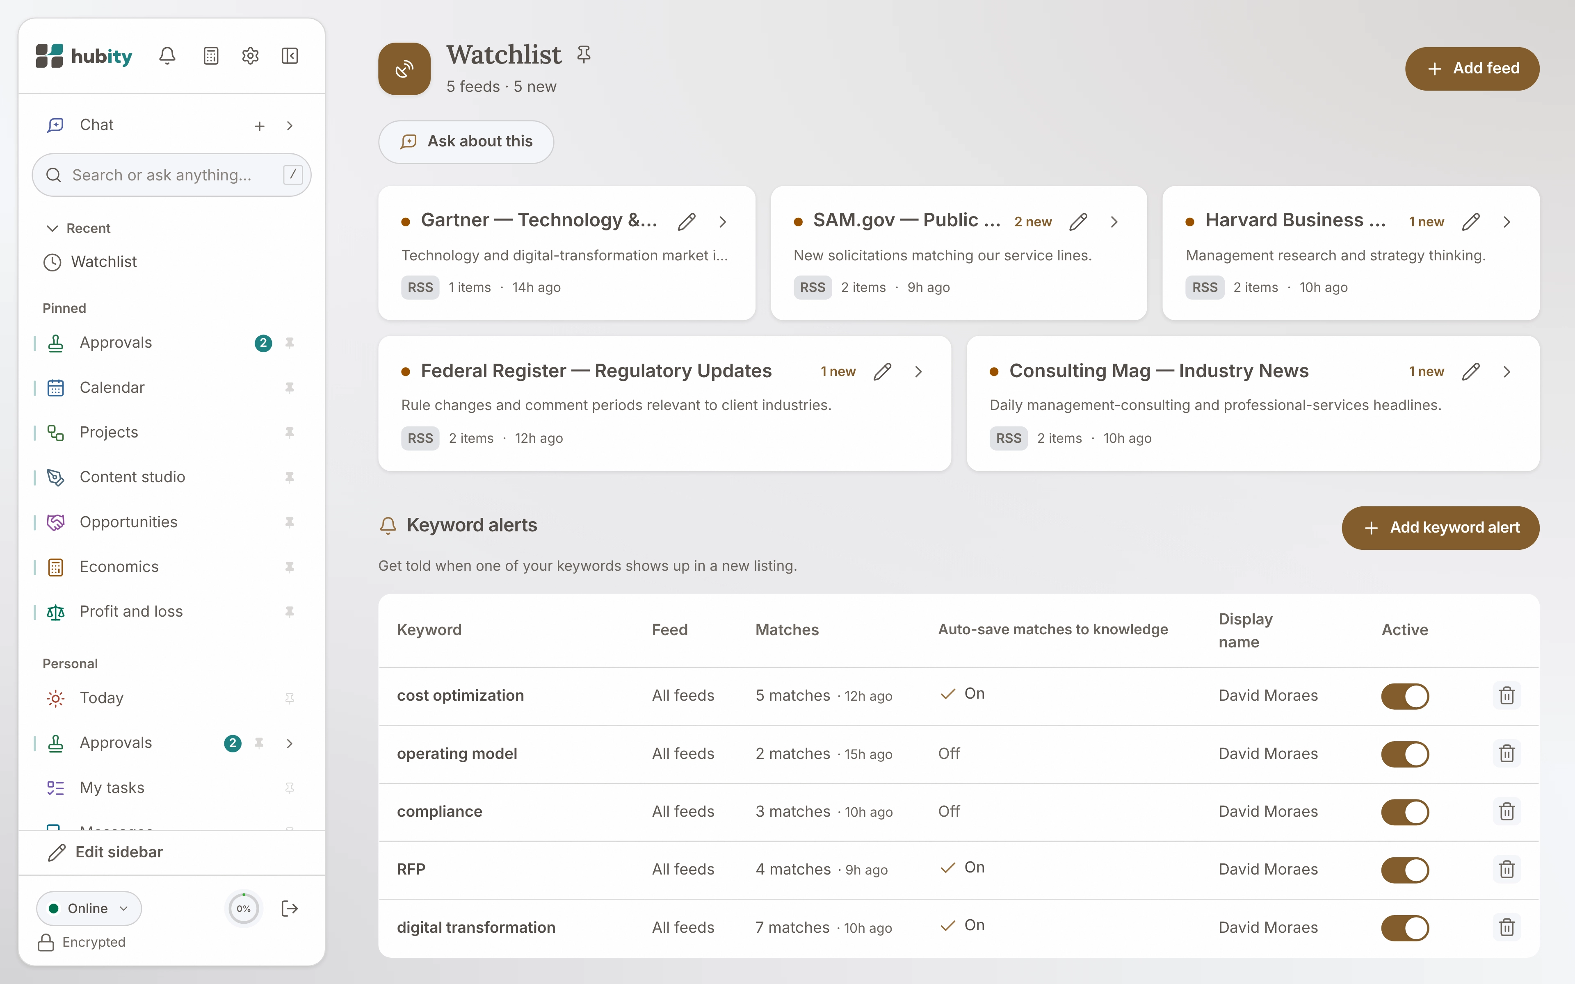Click the 0% usage progress ring

click(x=243, y=909)
